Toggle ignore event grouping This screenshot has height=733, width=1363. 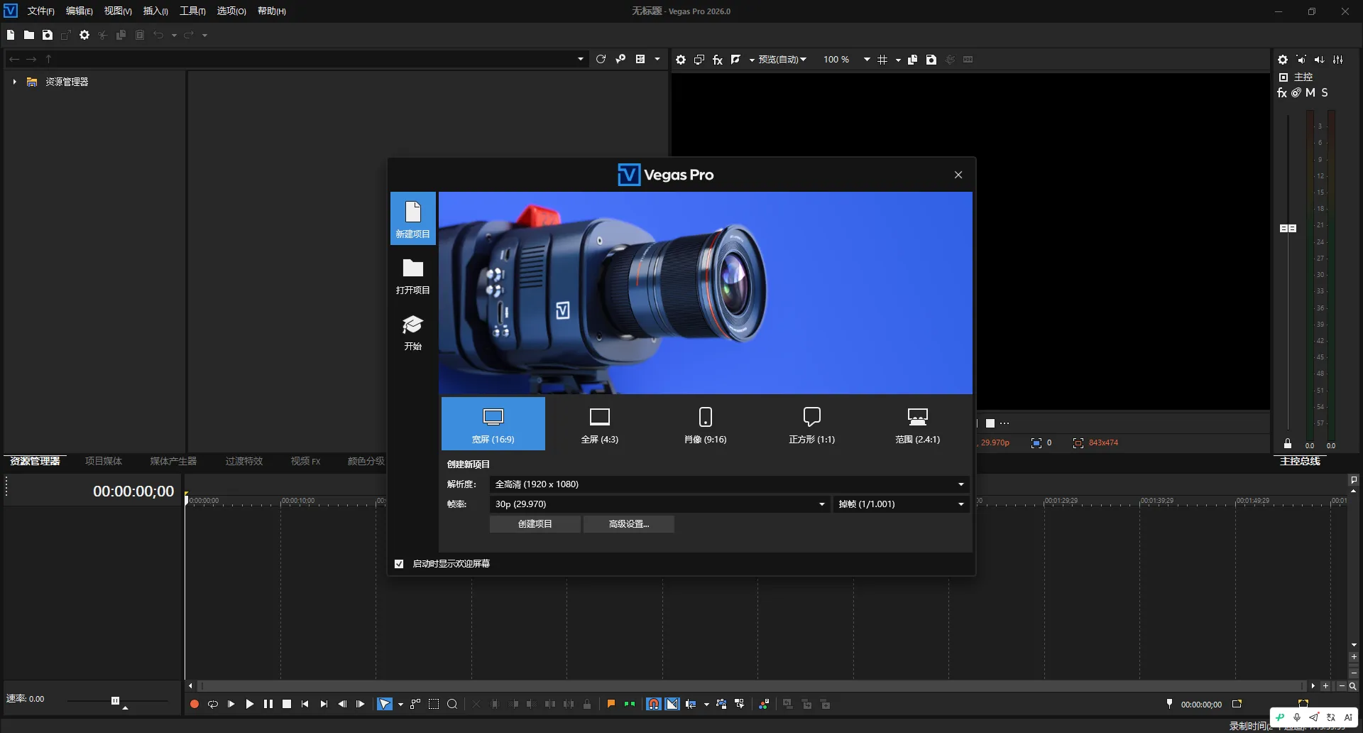click(740, 704)
